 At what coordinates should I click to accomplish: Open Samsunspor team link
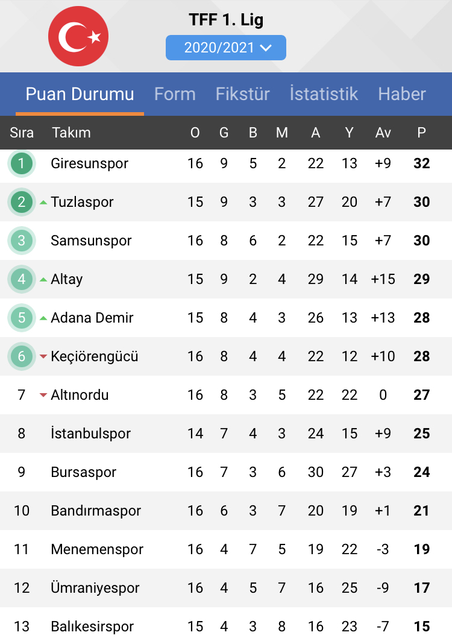coord(91,241)
